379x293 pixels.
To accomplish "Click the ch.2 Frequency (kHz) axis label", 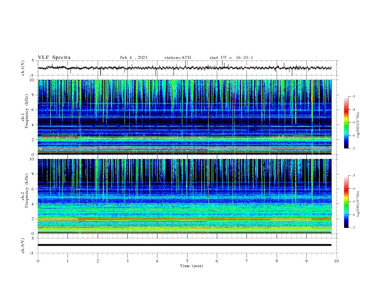I will [25, 191].
